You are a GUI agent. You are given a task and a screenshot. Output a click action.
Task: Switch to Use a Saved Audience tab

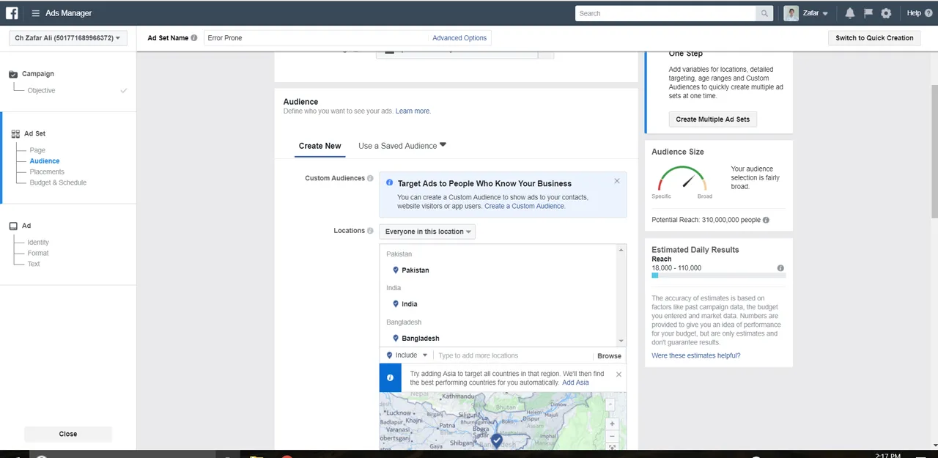(398, 146)
